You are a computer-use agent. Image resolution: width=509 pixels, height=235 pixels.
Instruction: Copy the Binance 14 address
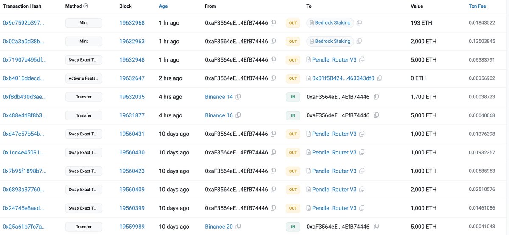[238, 97]
